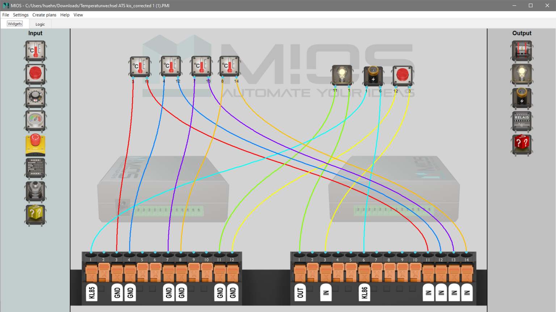Image resolution: width=556 pixels, height=312 pixels.
Task: Choose the red question mark cube output
Action: [522, 145]
